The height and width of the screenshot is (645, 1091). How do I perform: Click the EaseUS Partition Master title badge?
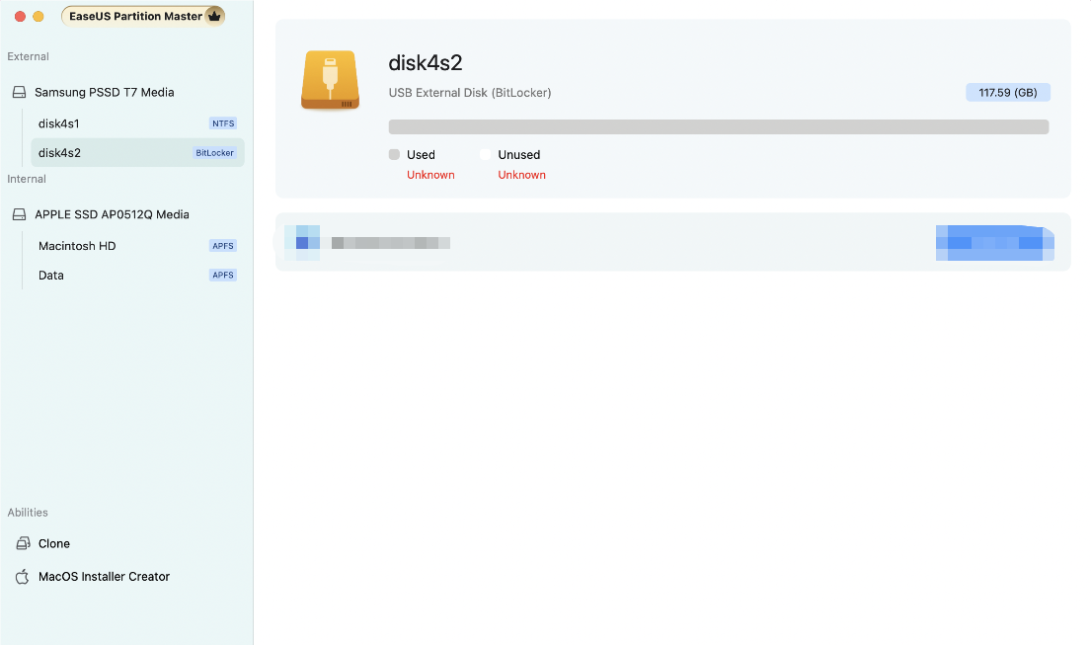pos(142,16)
